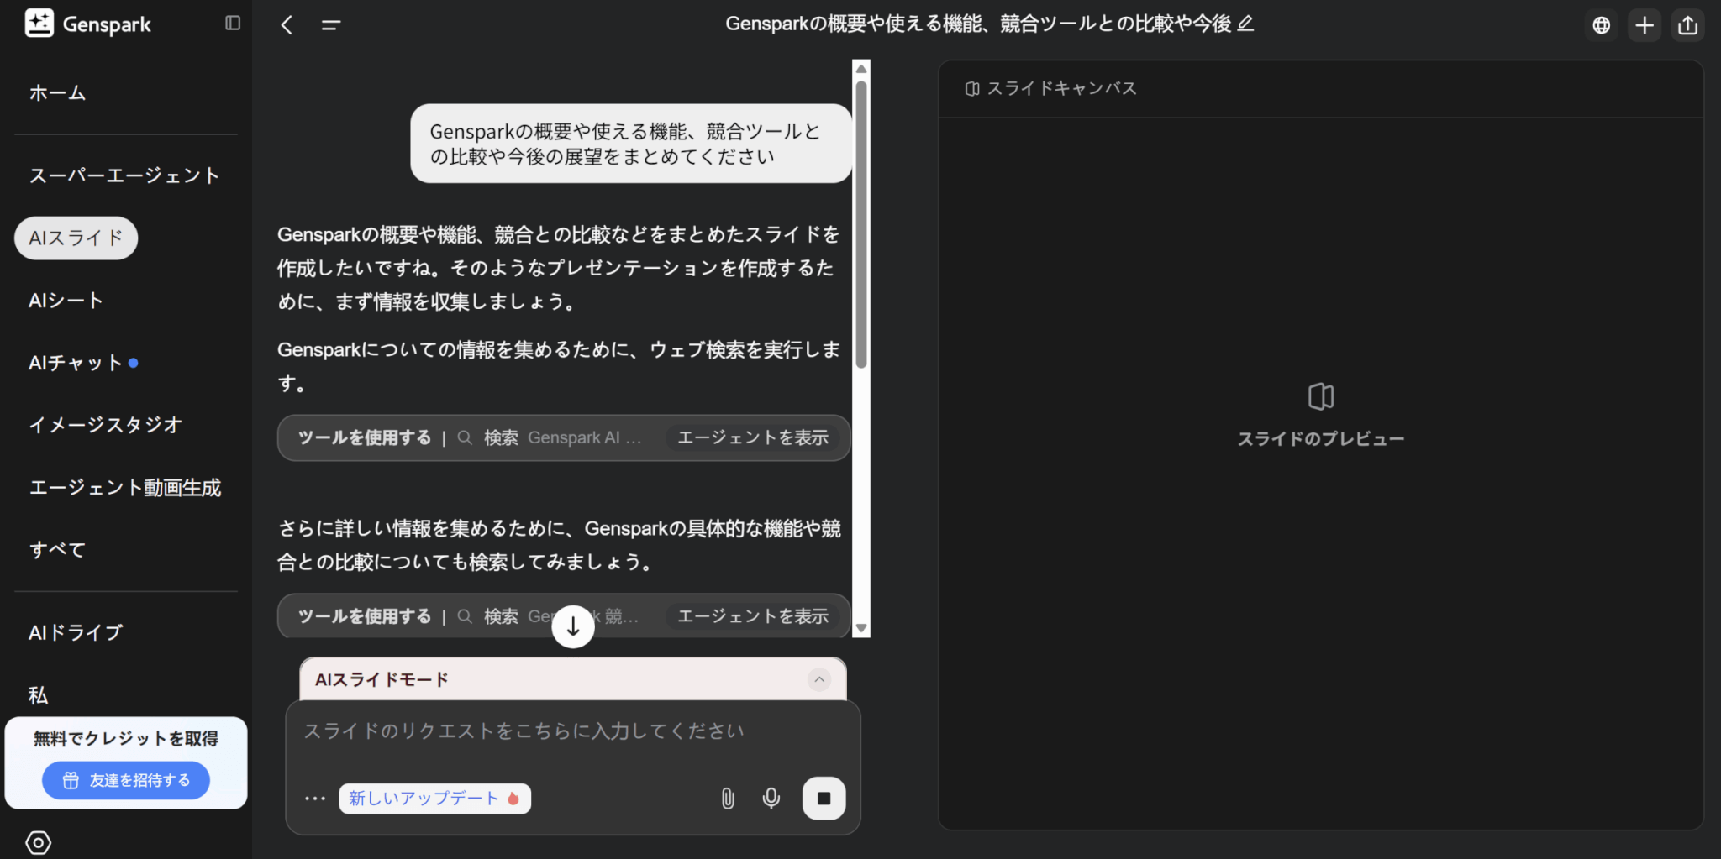Collapse the AIスライドモード panel chevron
This screenshot has width=1721, height=859.
[x=819, y=679]
